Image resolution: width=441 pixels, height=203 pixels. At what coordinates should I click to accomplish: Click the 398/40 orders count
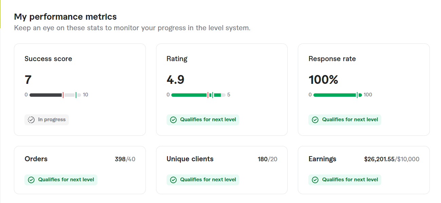click(125, 159)
